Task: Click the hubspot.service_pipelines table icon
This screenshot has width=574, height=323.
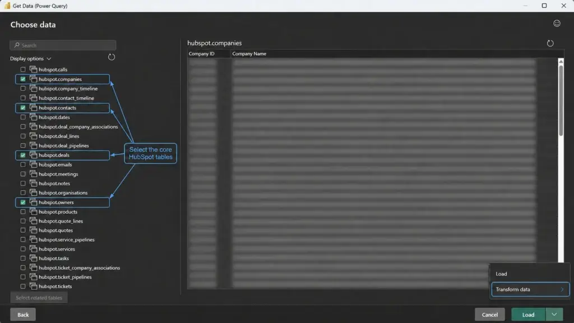Action: pyautogui.click(x=33, y=239)
